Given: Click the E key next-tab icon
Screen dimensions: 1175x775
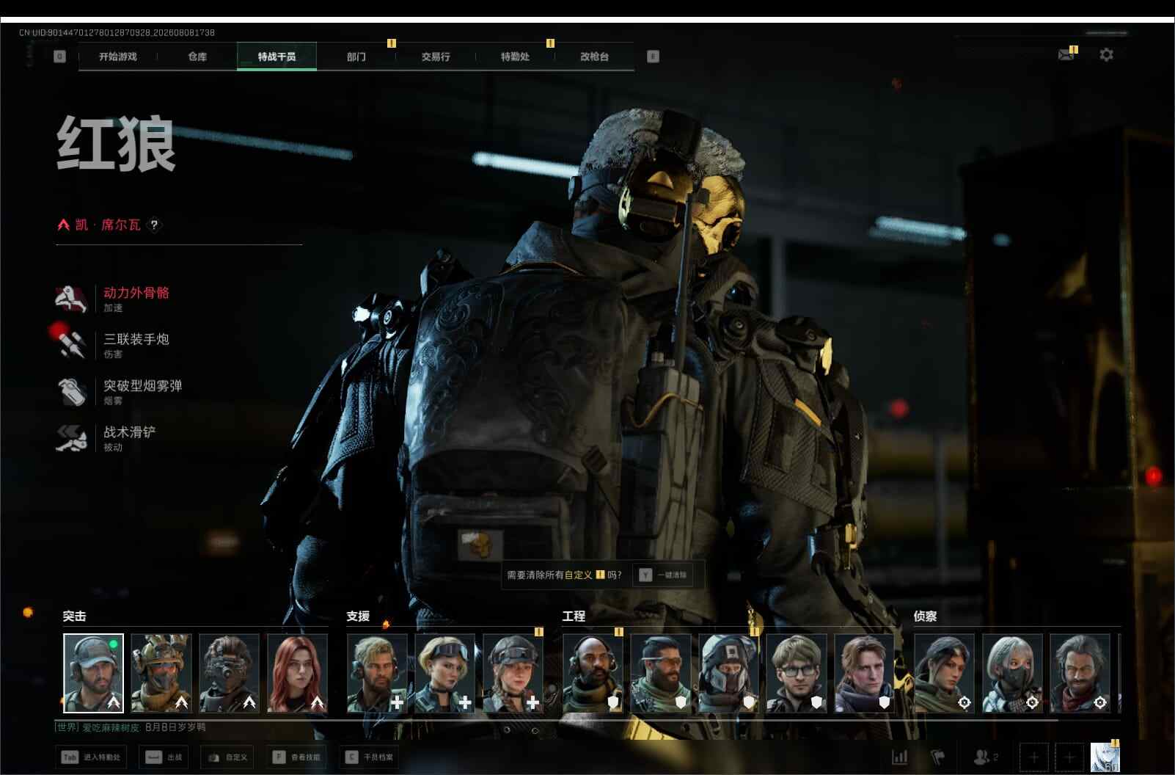Looking at the screenshot, I should [x=653, y=57].
